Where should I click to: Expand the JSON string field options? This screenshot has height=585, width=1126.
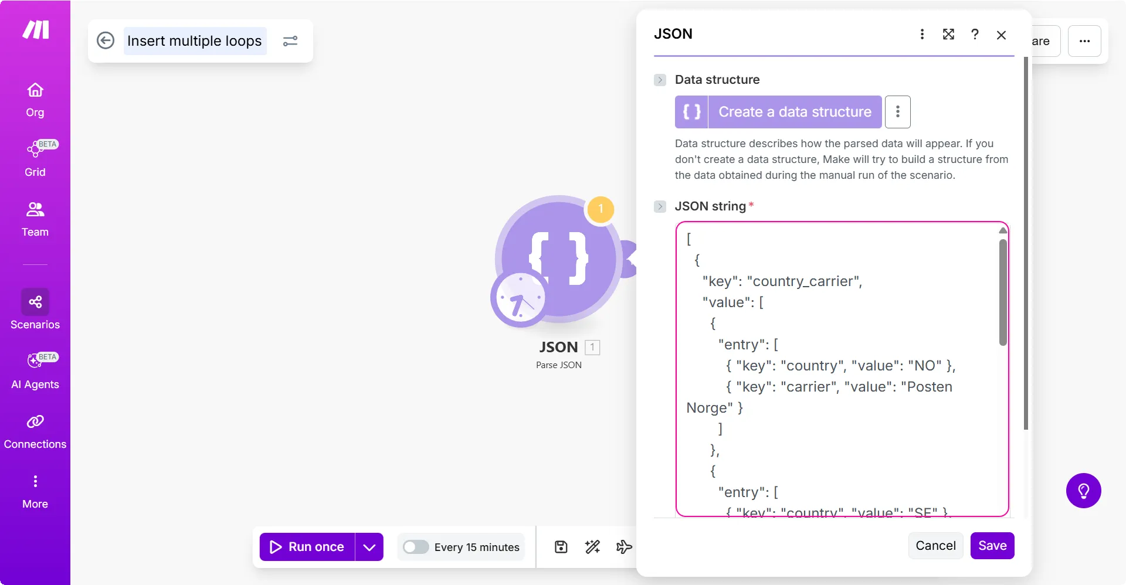coord(660,206)
